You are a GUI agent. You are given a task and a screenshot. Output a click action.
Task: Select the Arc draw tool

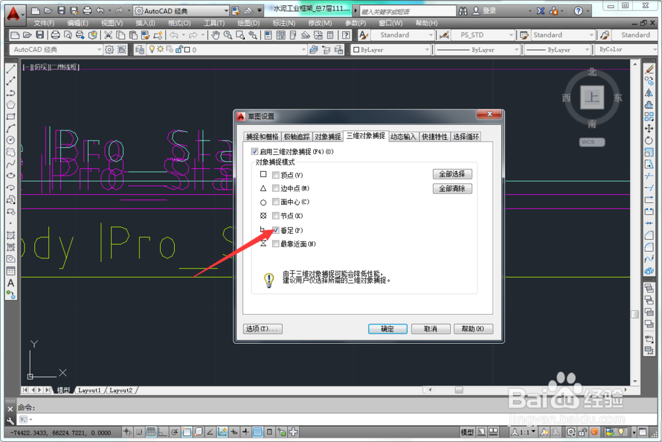coord(11,128)
